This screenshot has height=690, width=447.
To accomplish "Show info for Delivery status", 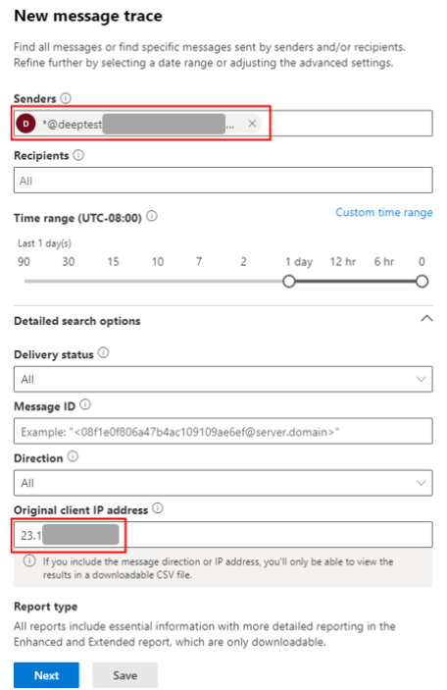I will coord(103,353).
